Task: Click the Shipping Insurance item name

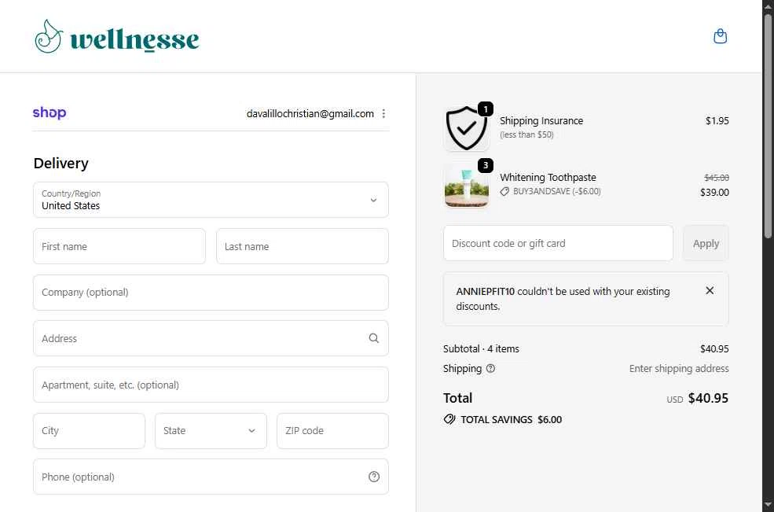Action: (x=541, y=120)
